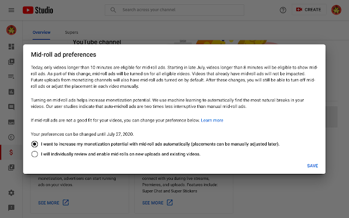Switch to the Overview tab
Screen dimensions: 349x218
coord(41,32)
